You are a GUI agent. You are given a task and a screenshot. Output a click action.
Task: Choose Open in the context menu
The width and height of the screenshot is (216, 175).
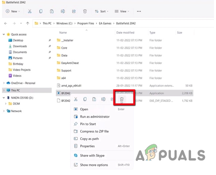[102, 109]
